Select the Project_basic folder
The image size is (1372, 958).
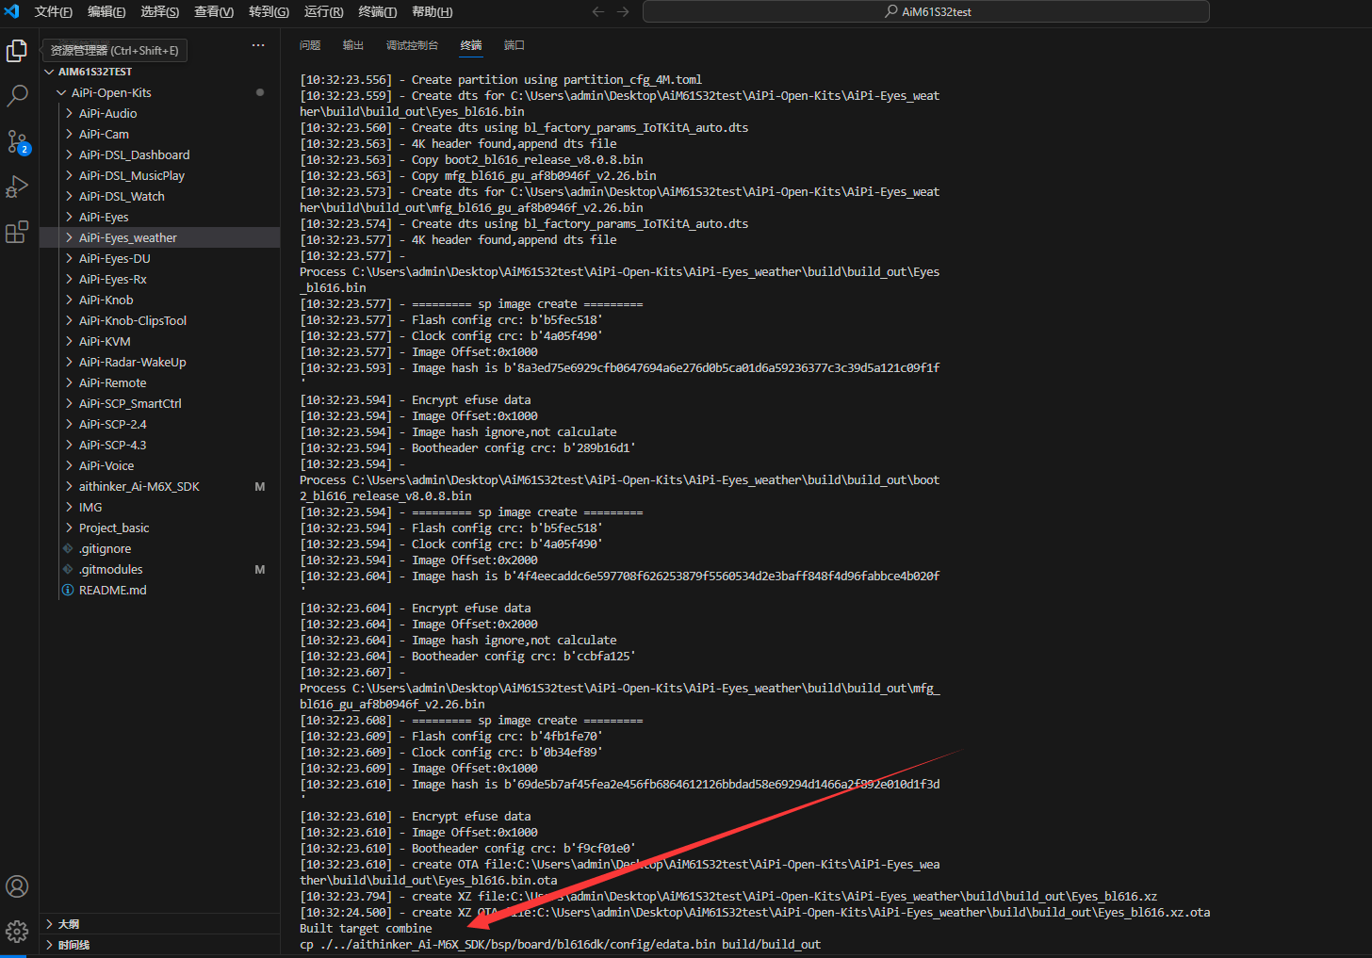pos(159,528)
